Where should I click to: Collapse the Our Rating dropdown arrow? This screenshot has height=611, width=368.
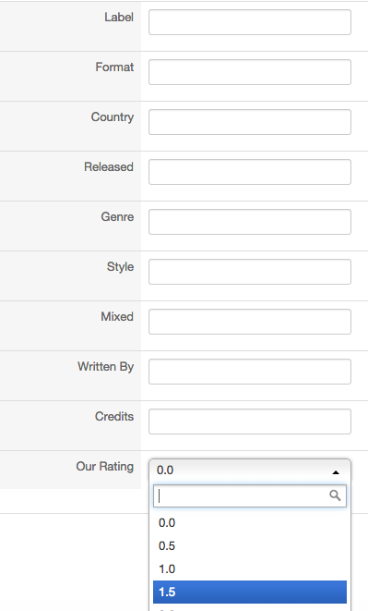point(336,472)
